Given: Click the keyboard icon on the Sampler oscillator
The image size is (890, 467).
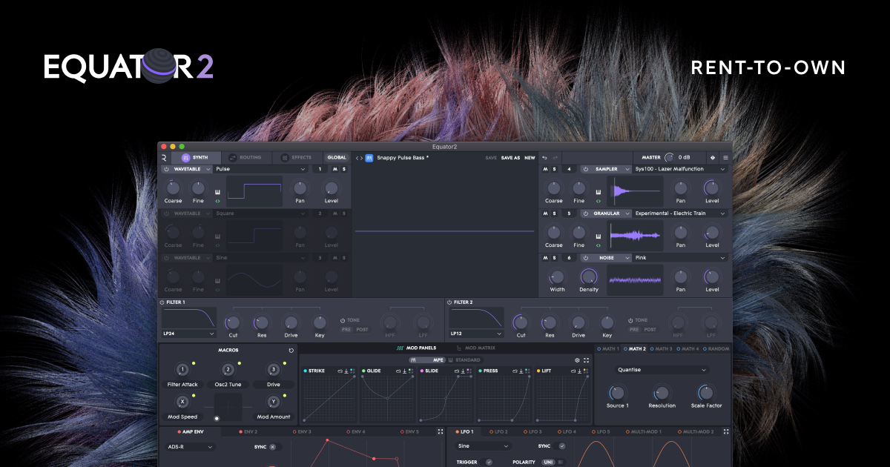Looking at the screenshot, I should click(x=599, y=192).
